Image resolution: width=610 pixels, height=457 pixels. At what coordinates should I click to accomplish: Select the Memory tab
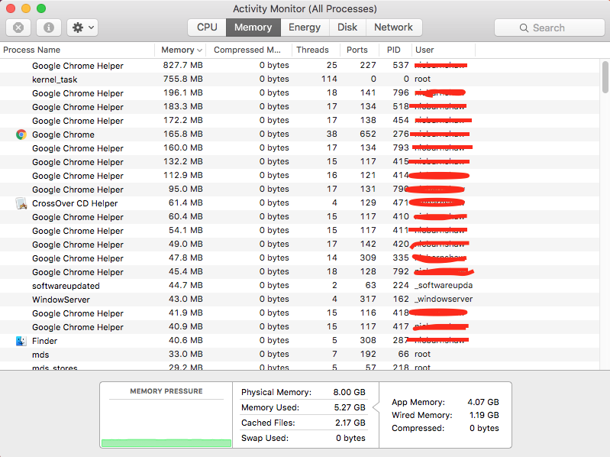click(253, 28)
